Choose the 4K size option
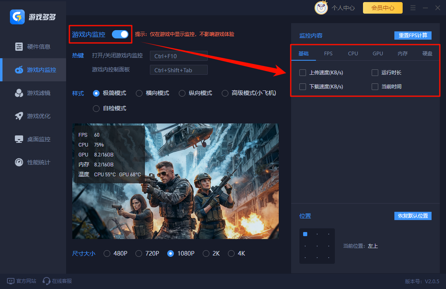 231,253
